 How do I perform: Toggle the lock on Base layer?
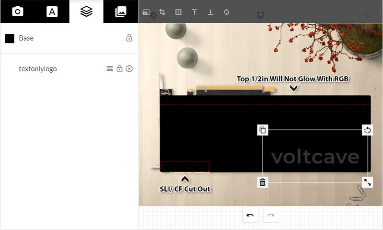[x=129, y=38]
